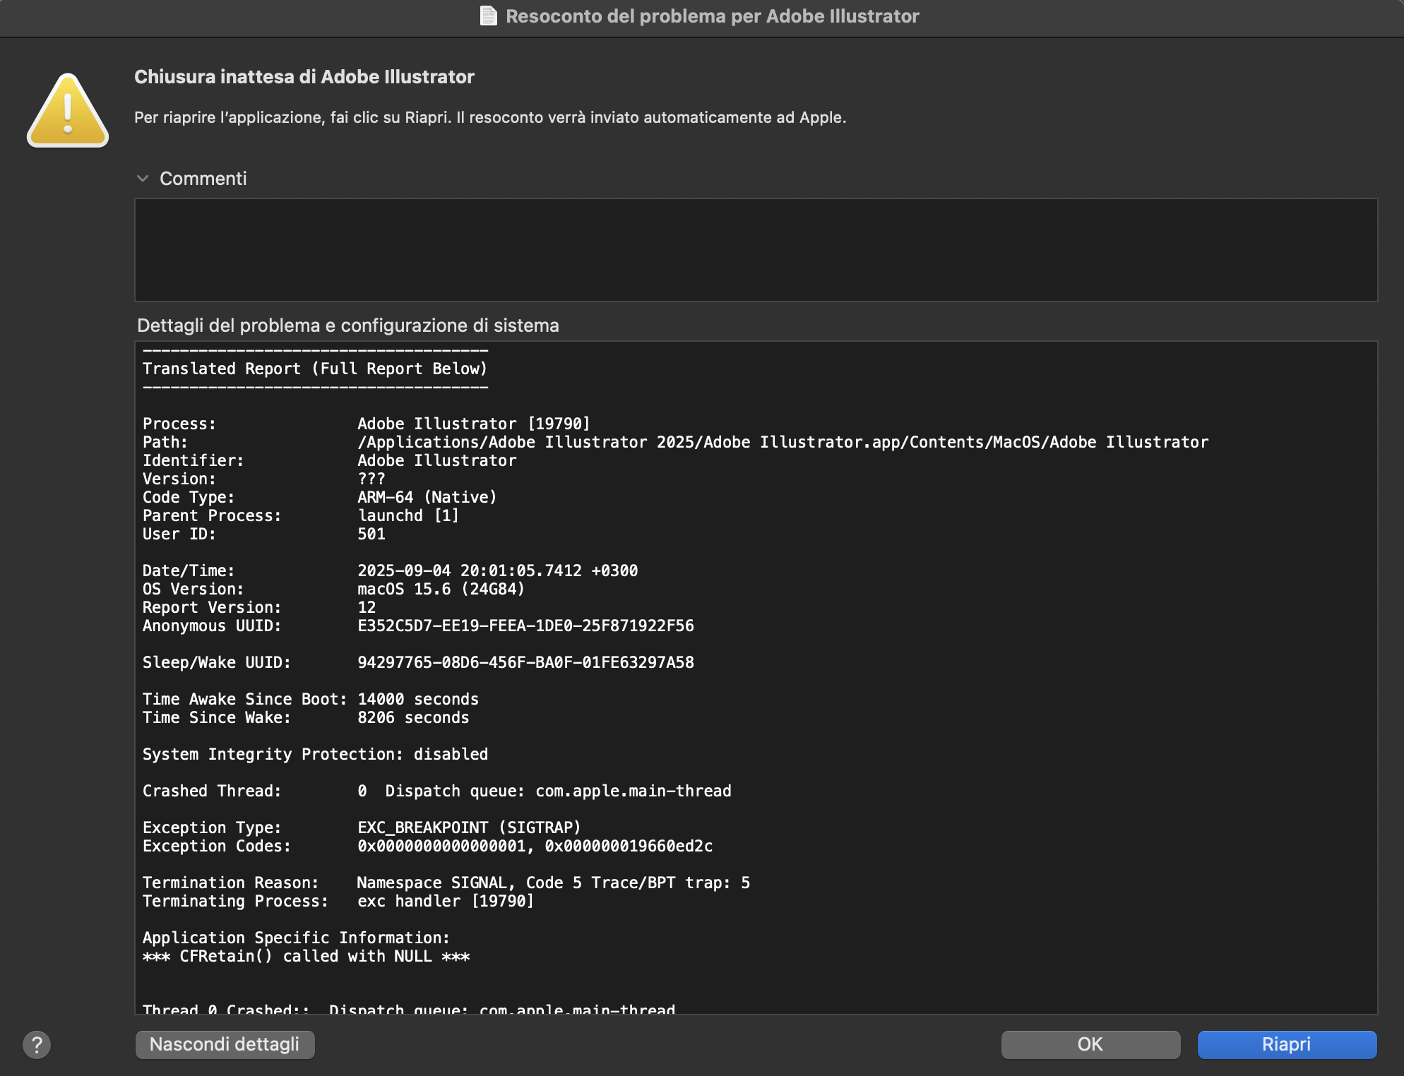Screen dimensions: 1404x1076
Task: Click the date value '2025-09-04 20:01:05.7412 +0300'
Action: (x=497, y=570)
